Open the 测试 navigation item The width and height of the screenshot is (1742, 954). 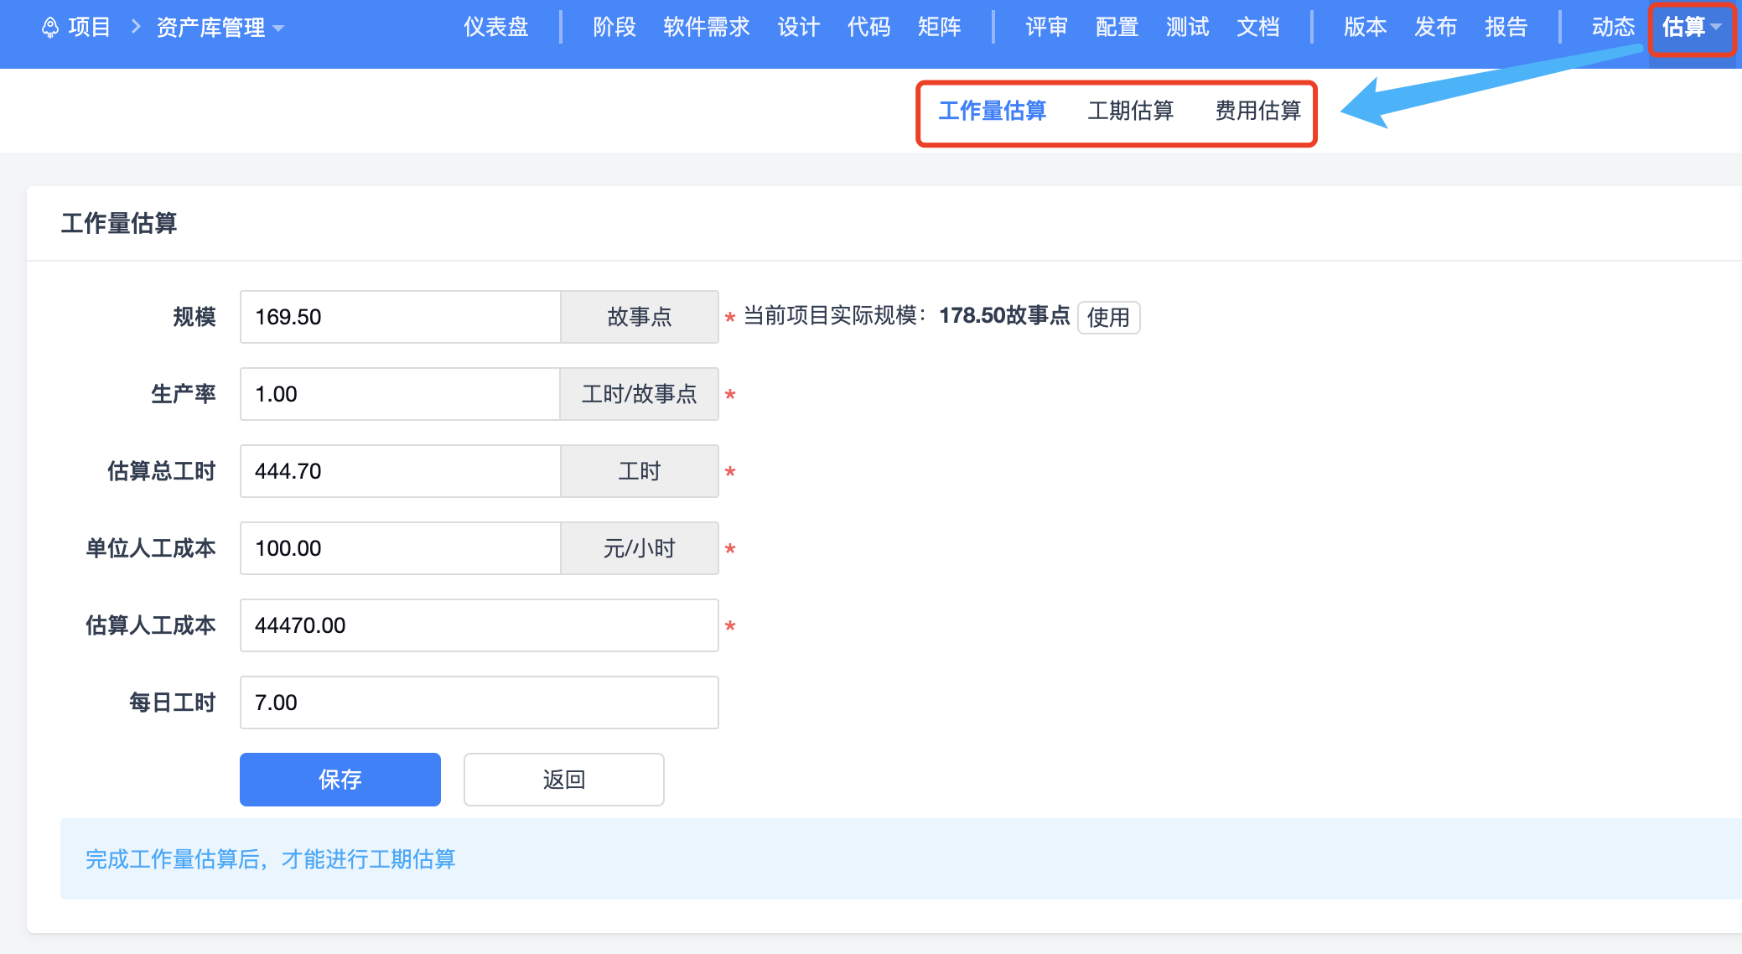click(1187, 28)
